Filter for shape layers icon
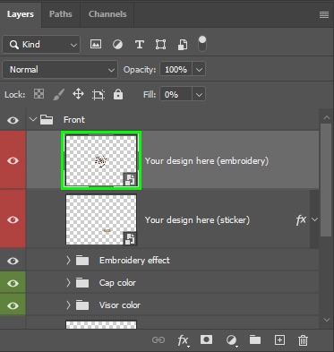 point(160,45)
